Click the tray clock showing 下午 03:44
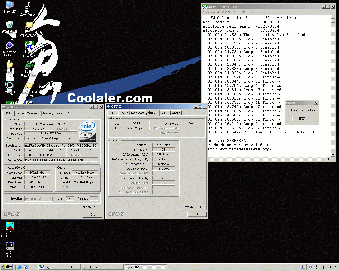The height and width of the screenshot is (271, 339). 329,267
